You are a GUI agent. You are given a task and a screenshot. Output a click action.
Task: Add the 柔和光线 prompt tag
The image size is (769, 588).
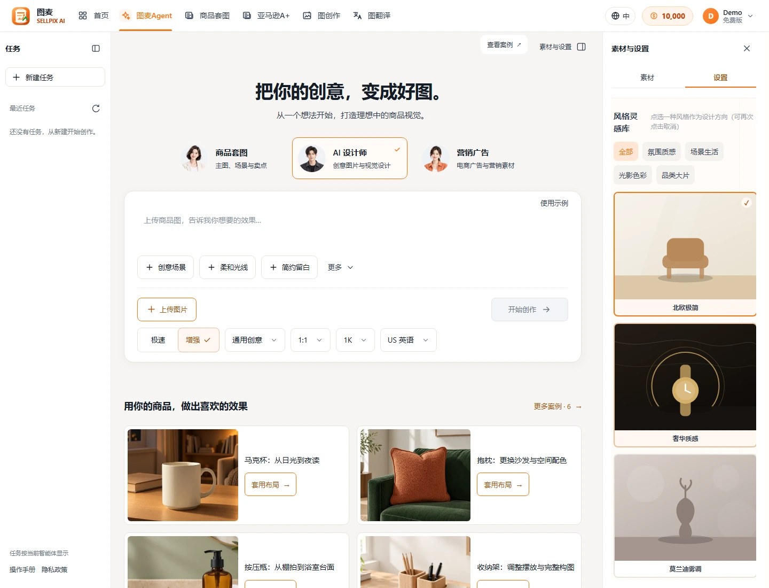click(x=228, y=267)
